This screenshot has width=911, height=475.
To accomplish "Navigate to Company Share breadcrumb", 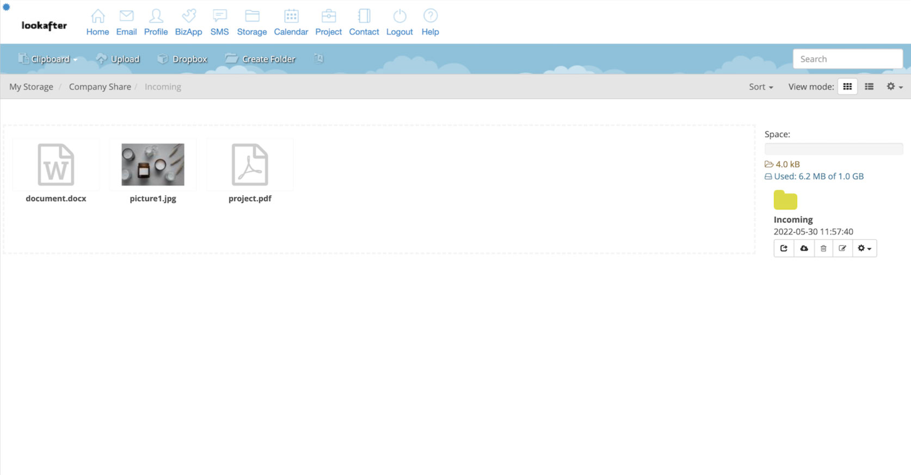I will [100, 86].
